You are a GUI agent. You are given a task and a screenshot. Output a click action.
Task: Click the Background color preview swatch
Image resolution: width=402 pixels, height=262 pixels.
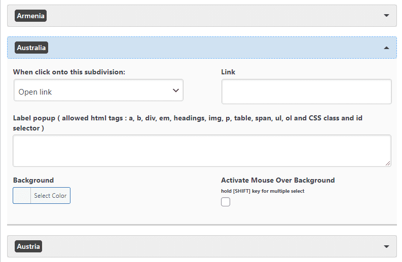pos(22,196)
